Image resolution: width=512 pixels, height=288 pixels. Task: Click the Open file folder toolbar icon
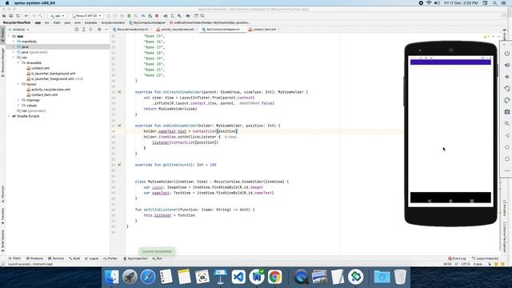[x=4, y=16]
